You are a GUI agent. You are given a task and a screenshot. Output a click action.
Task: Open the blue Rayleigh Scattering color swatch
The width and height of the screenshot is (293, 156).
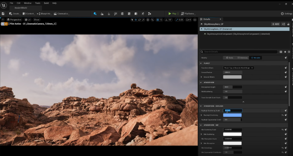click(232, 115)
